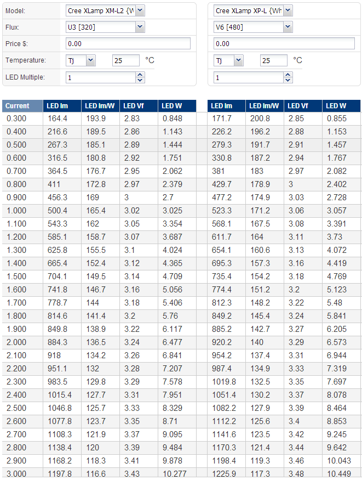Expand the U3 [320] flux dropdown
This screenshot has height=480, width=362.
[105, 27]
